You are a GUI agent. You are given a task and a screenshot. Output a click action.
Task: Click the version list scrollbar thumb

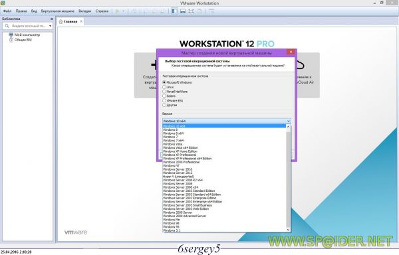click(288, 179)
